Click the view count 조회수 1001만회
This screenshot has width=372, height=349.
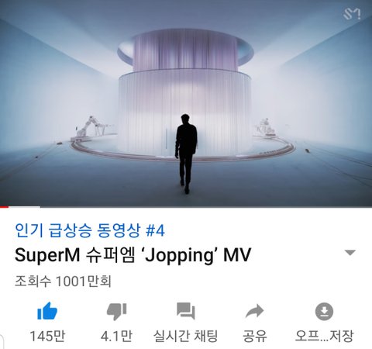63,281
